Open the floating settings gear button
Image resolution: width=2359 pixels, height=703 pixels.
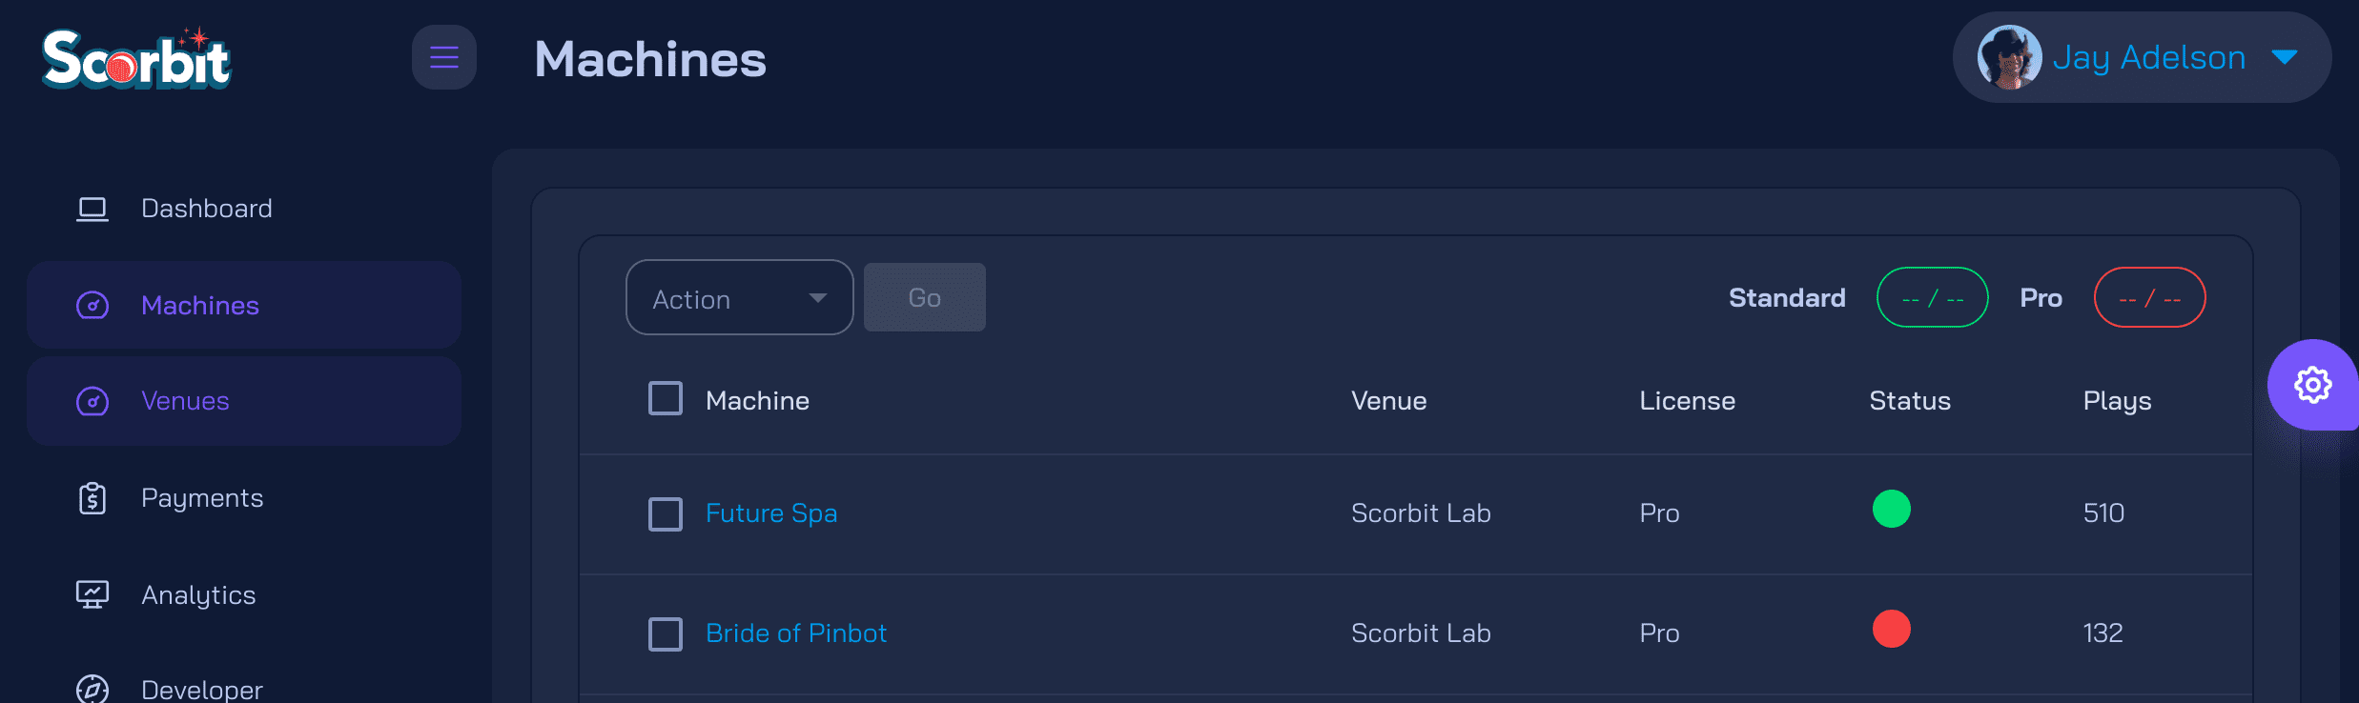(2312, 385)
